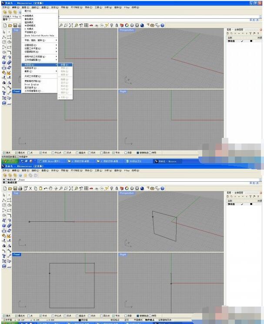Screen dimensions: 264x324
Task: Activate Front viewport label in lower window
Action: [17, 254]
